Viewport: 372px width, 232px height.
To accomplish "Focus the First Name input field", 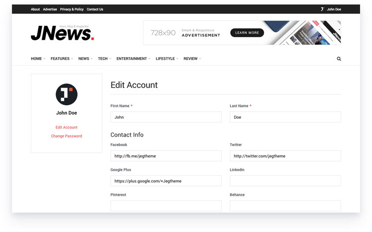I will point(166,117).
